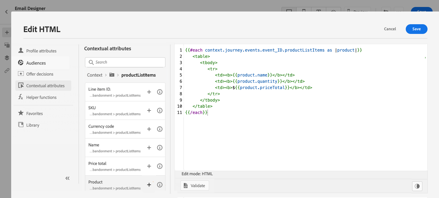The height and width of the screenshot is (198, 439).
Task: Add the SKU attribute with plus icon
Action: tap(149, 111)
